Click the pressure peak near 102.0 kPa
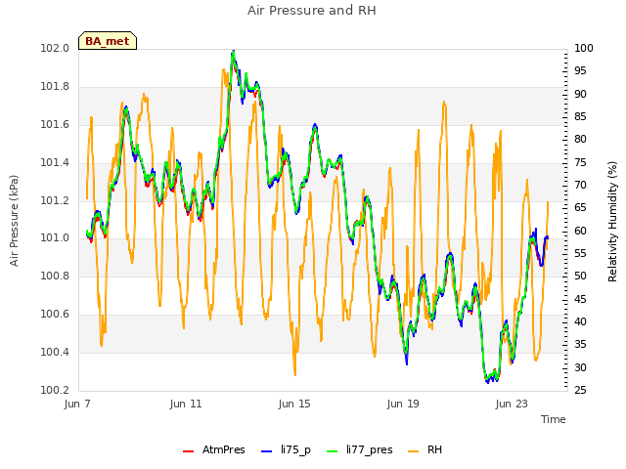This screenshot has height=469, width=626. click(x=233, y=52)
